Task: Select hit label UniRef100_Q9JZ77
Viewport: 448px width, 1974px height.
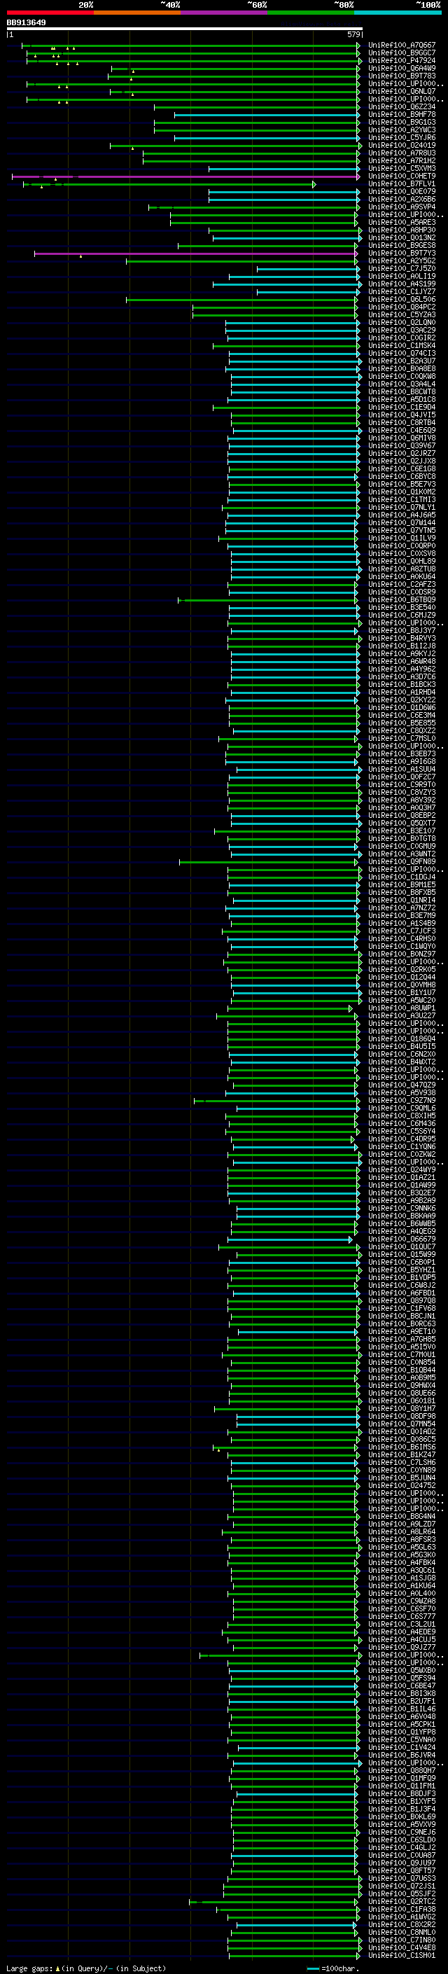Action: [x=402, y=1648]
